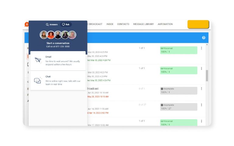Click the paper airplane Email icon
Viewport: 234px width, 146px height.
click(38, 60)
